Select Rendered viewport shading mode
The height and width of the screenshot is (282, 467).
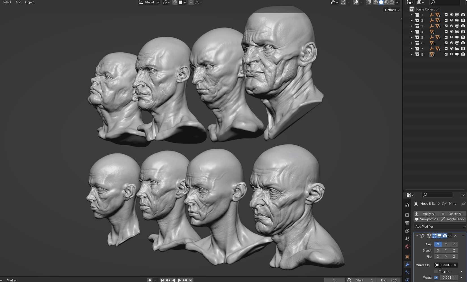click(392, 2)
